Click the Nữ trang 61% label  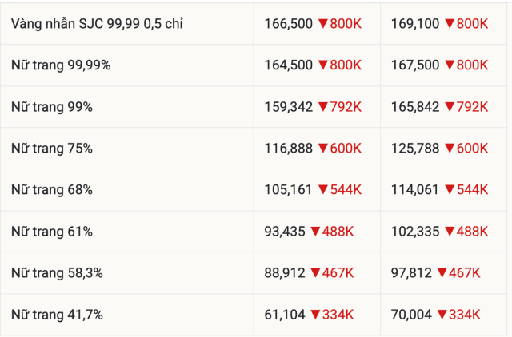tap(52, 232)
